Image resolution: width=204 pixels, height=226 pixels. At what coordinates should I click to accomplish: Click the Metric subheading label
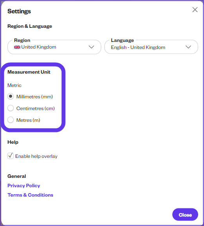(14, 85)
